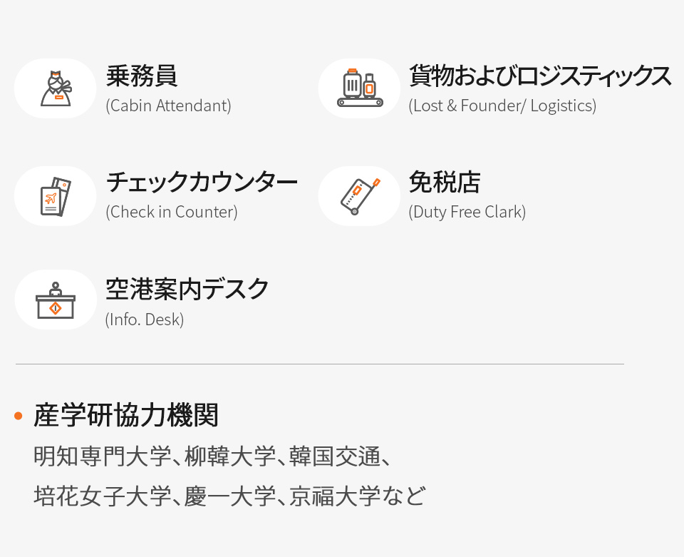Click the 明知専門大学 text in the list
Screen dimensions: 684x557
(102, 456)
